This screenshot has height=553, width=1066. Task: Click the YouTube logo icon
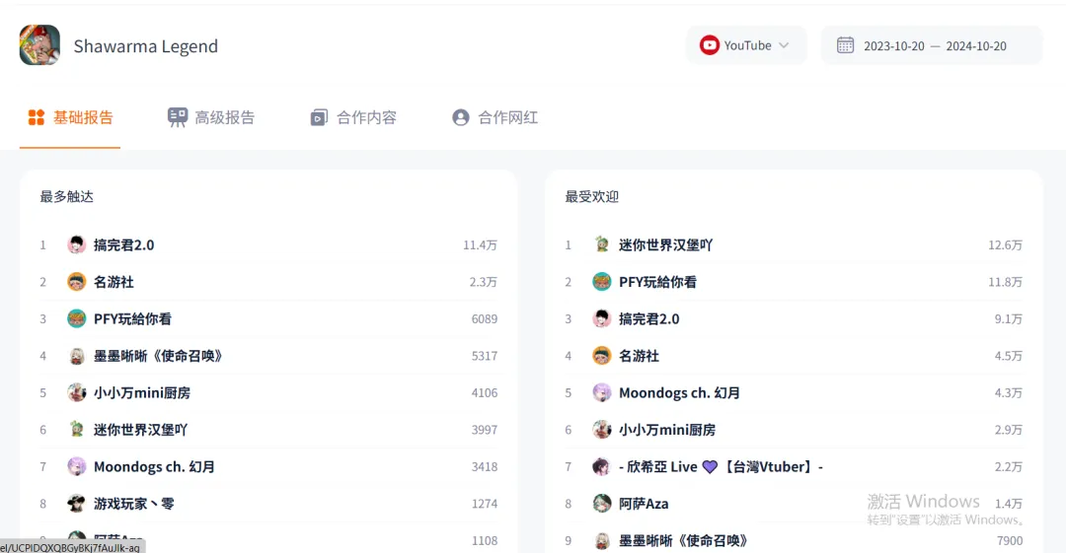pyautogui.click(x=709, y=45)
